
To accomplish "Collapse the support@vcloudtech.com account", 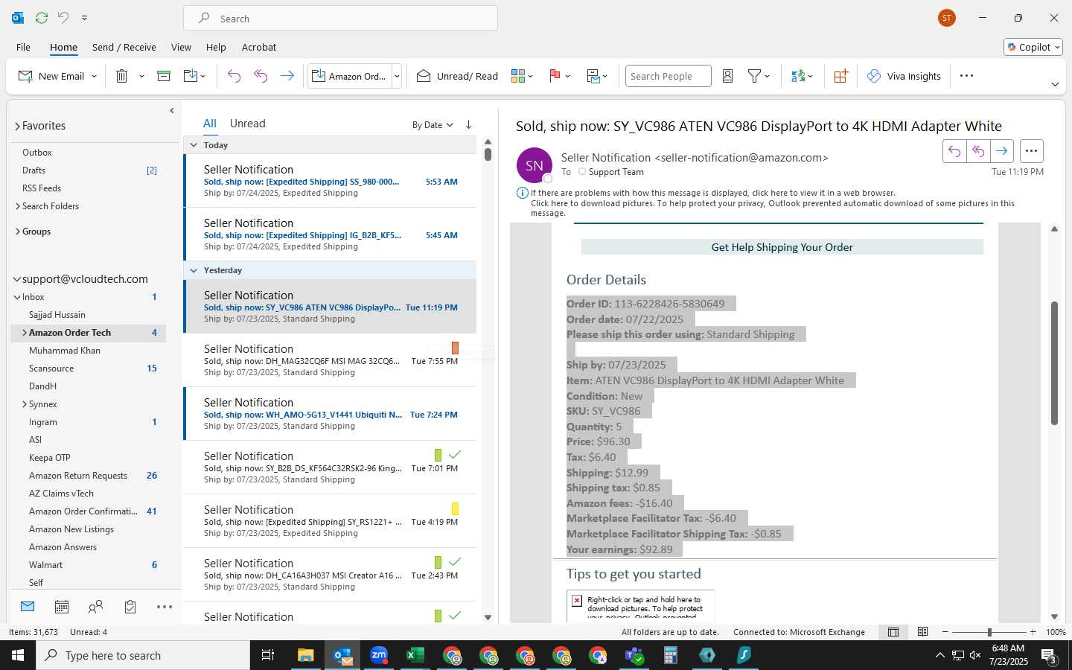I will 17,279.
